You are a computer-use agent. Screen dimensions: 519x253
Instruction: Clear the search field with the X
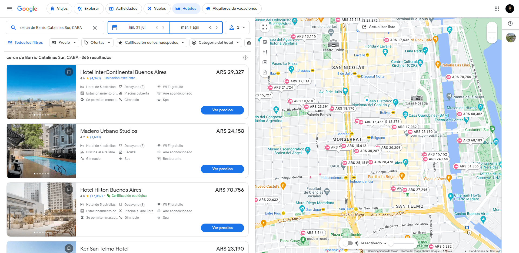point(95,27)
